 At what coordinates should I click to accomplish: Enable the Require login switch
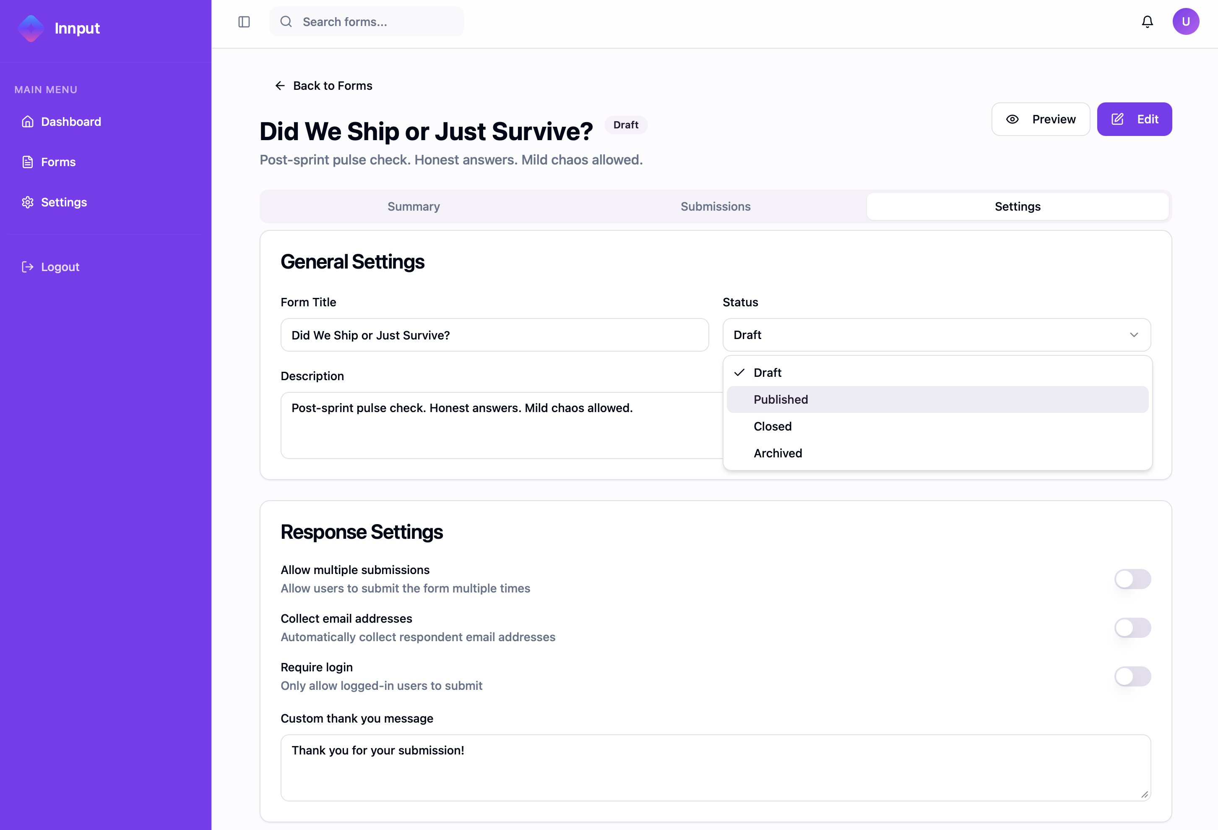(1132, 676)
